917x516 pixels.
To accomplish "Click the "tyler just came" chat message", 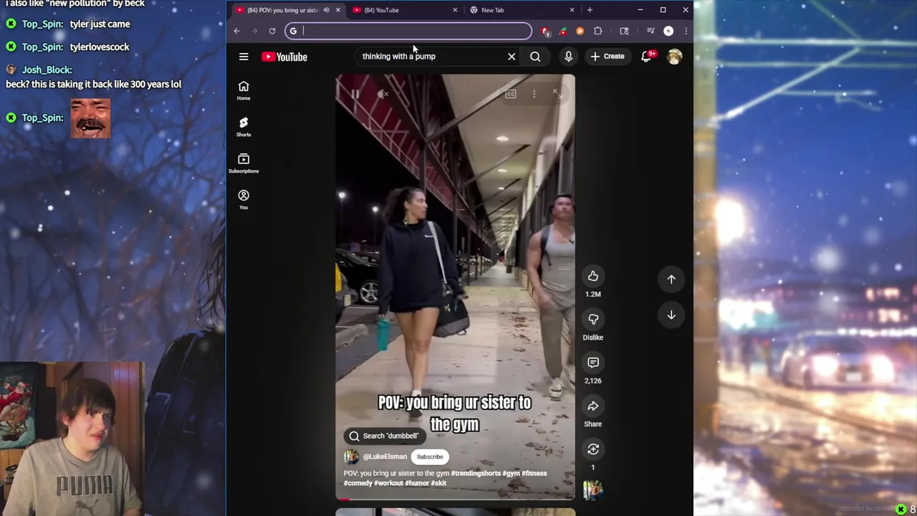I will point(100,24).
